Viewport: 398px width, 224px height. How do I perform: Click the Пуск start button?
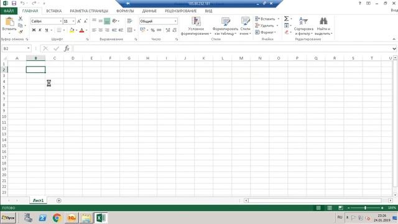(8, 218)
